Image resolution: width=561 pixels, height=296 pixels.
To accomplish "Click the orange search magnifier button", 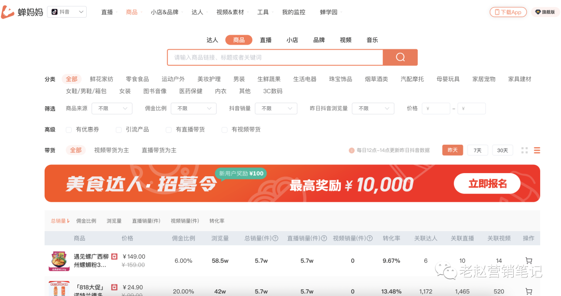I will 400,58.
